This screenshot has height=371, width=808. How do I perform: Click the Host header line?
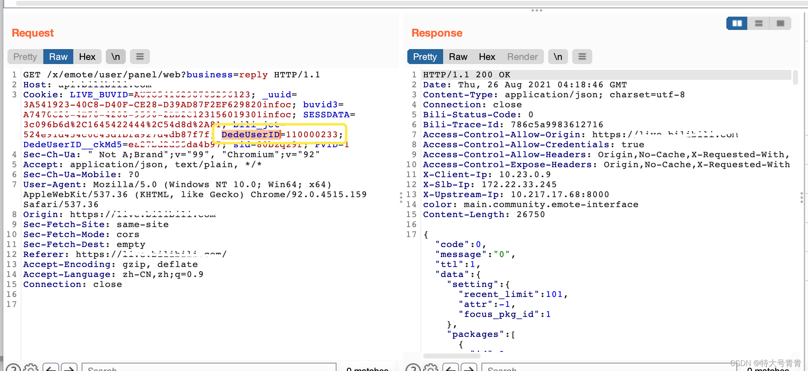[x=87, y=84]
